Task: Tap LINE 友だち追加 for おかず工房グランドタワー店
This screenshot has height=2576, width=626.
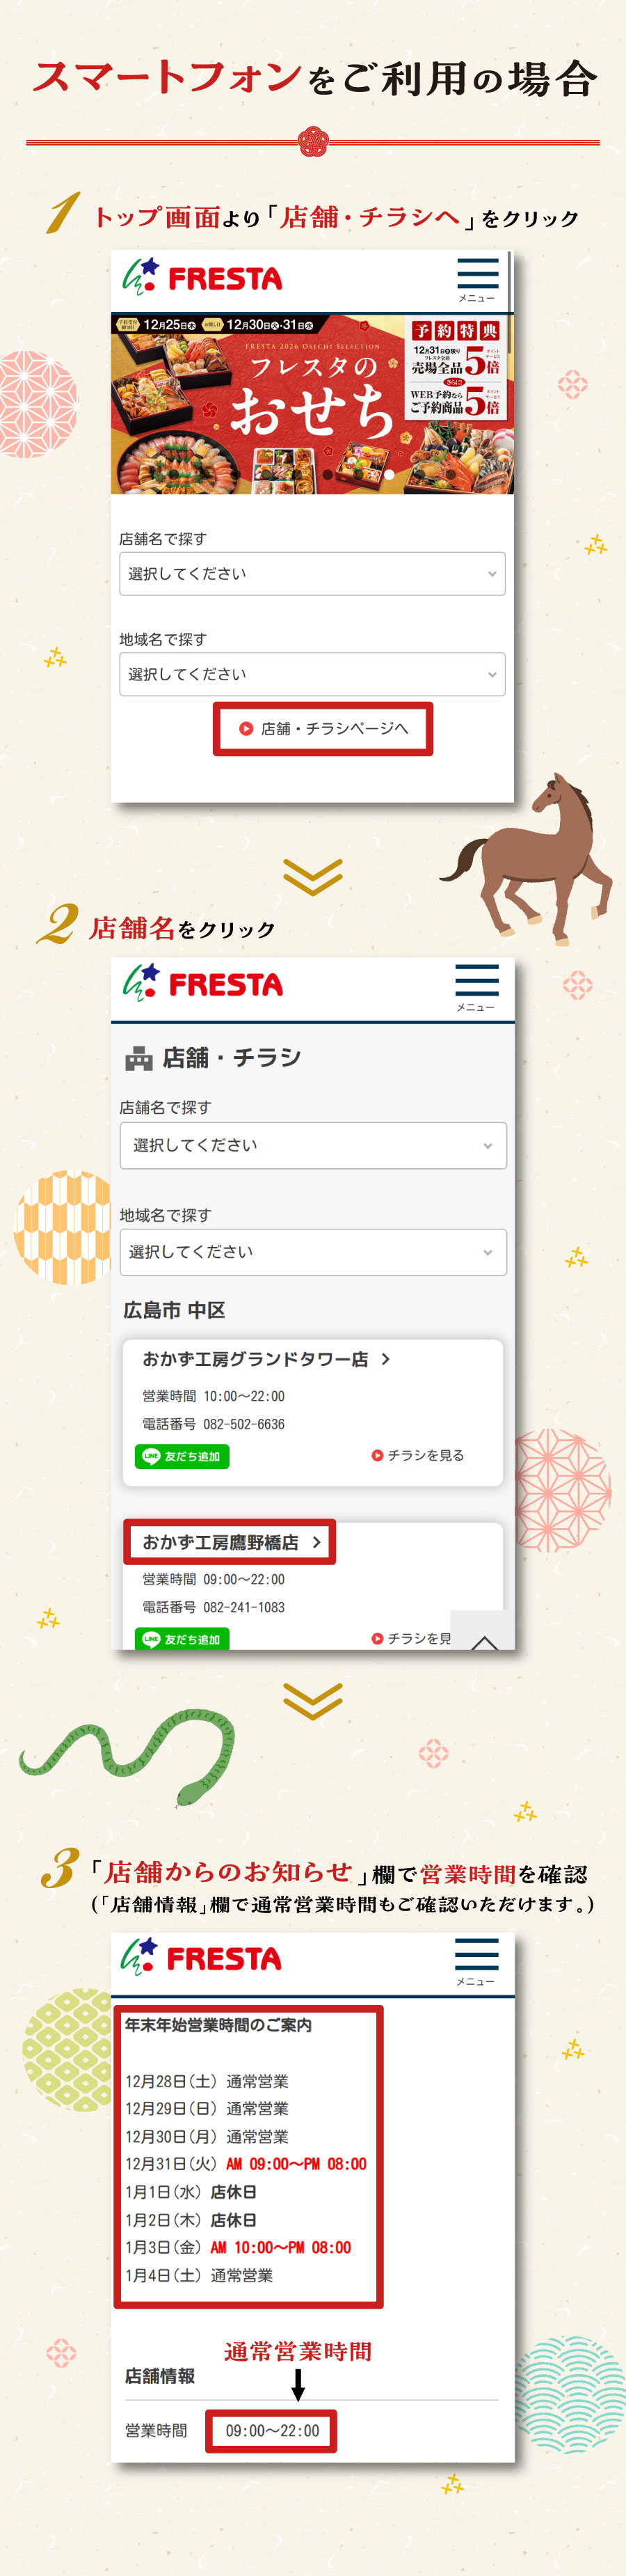Action: (182, 1456)
